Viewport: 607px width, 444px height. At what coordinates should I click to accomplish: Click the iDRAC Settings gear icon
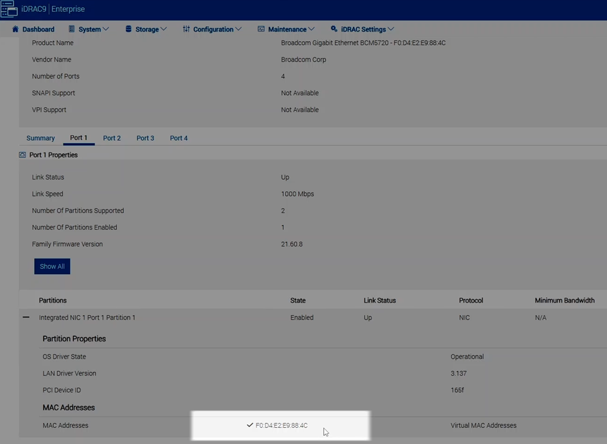(335, 29)
